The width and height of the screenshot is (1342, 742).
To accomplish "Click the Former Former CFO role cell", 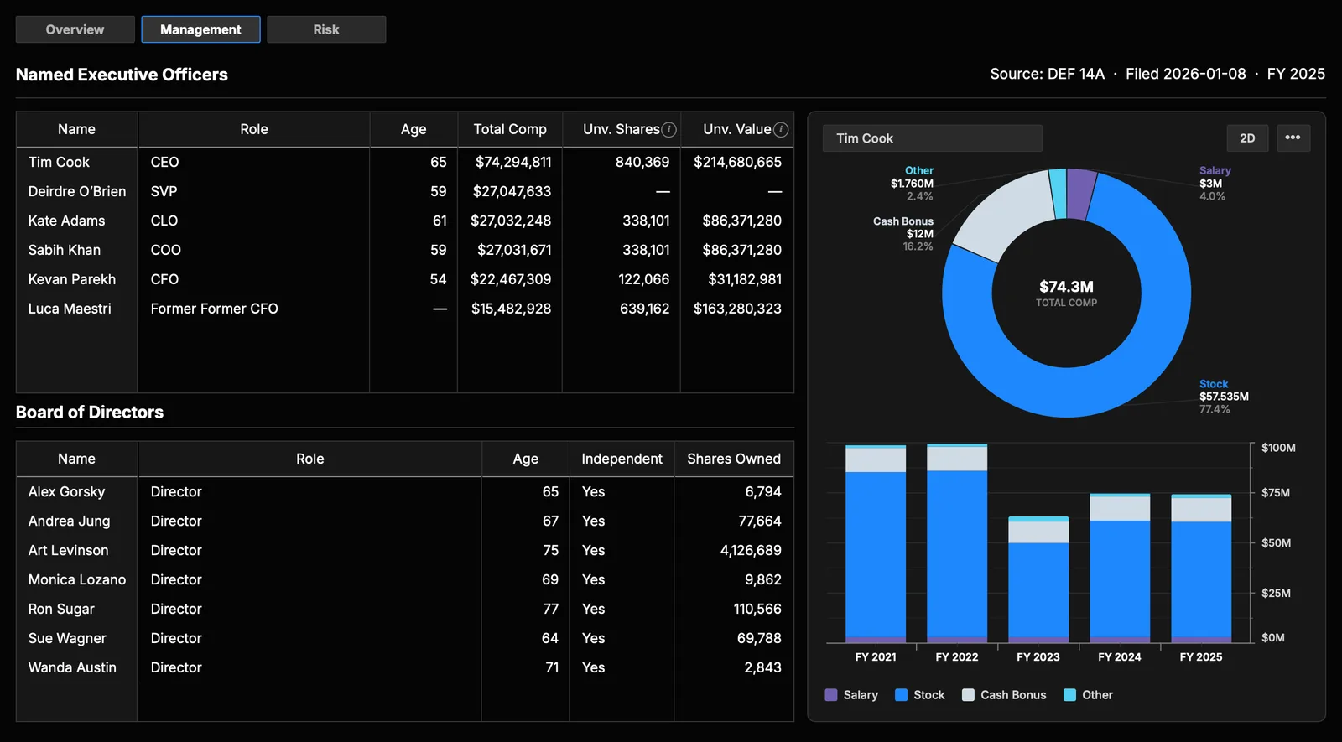I will (x=215, y=309).
